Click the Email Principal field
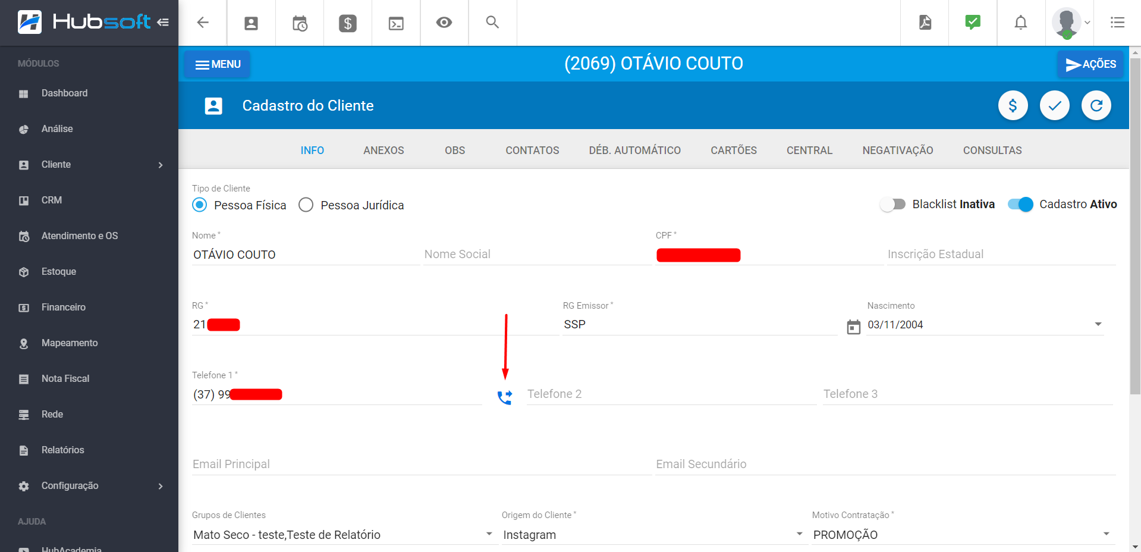 [422, 465]
